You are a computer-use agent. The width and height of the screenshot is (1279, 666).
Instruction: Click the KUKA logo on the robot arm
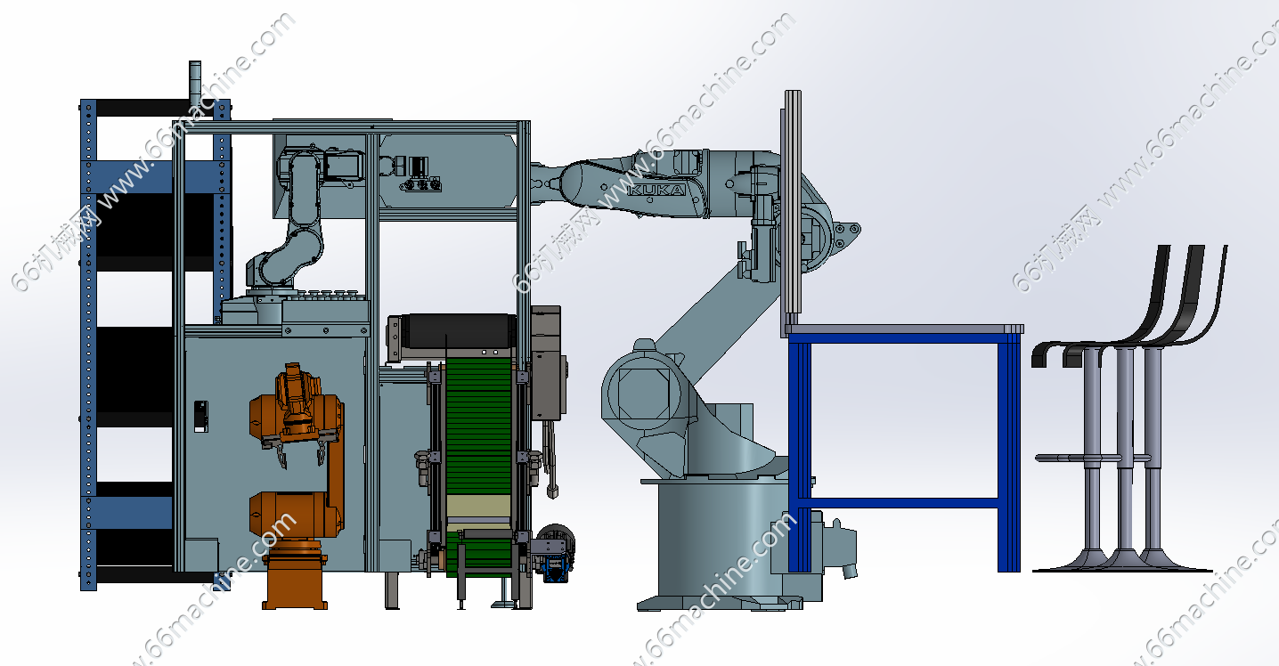tap(656, 191)
